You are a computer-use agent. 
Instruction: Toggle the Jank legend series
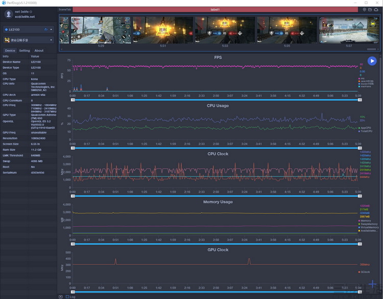click(x=366, y=81)
